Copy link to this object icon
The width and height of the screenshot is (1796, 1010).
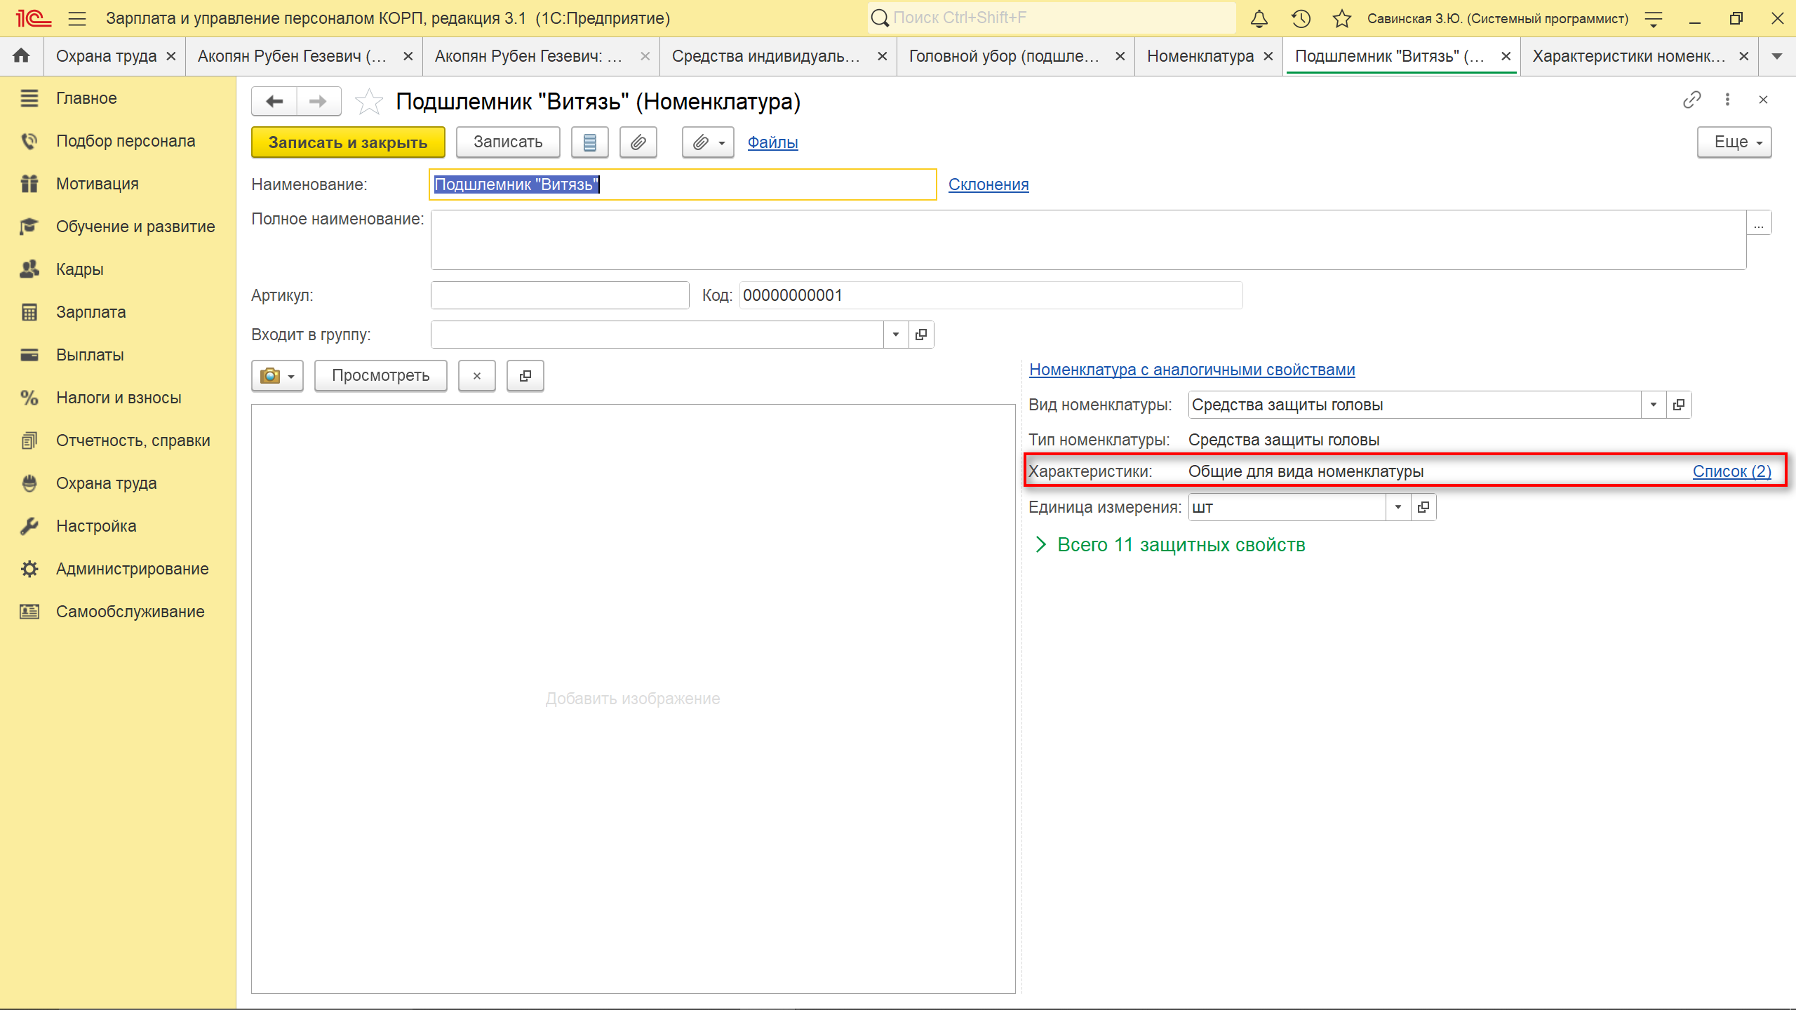click(1691, 100)
